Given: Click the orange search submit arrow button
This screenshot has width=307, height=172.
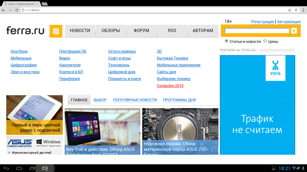Looking at the screenshot, I should click(x=294, y=31).
